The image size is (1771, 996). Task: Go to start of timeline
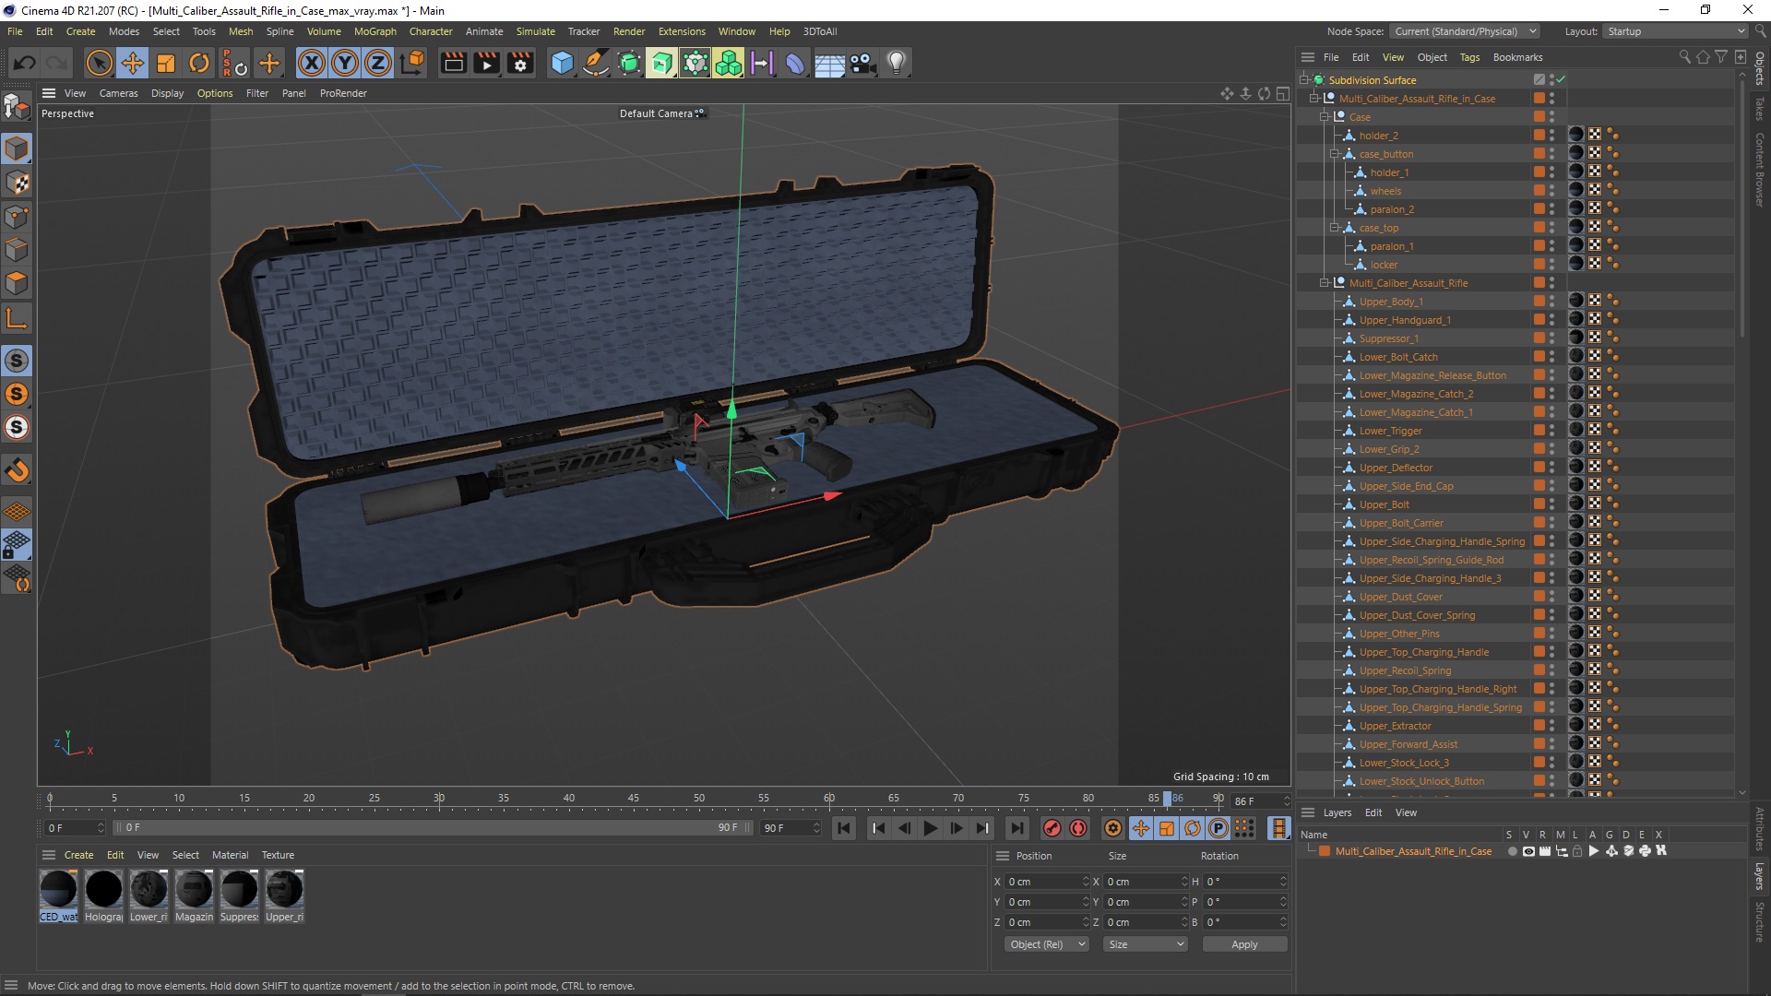click(843, 828)
